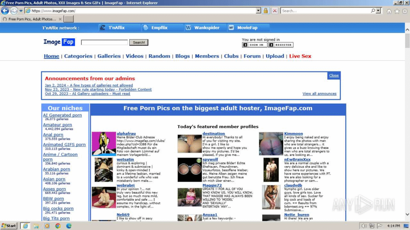Click the browser Back arrow button
410x230 pixels.
coord(5,11)
